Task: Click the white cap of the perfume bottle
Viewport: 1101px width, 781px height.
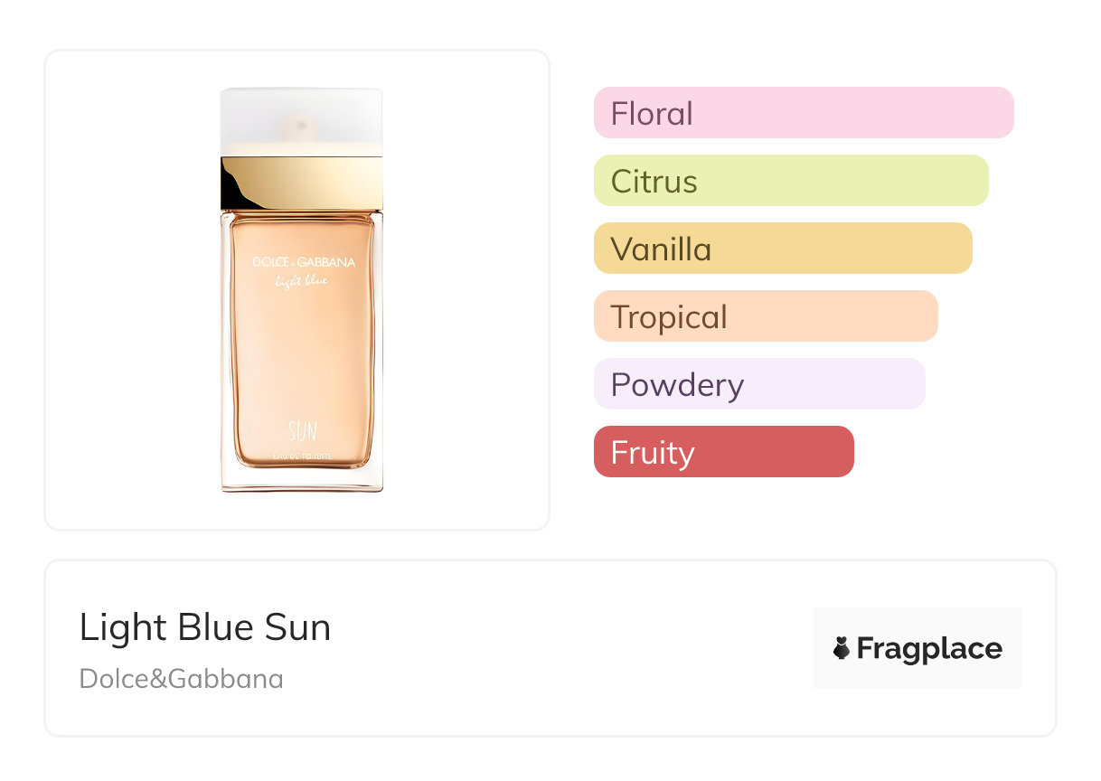Action: (301, 122)
